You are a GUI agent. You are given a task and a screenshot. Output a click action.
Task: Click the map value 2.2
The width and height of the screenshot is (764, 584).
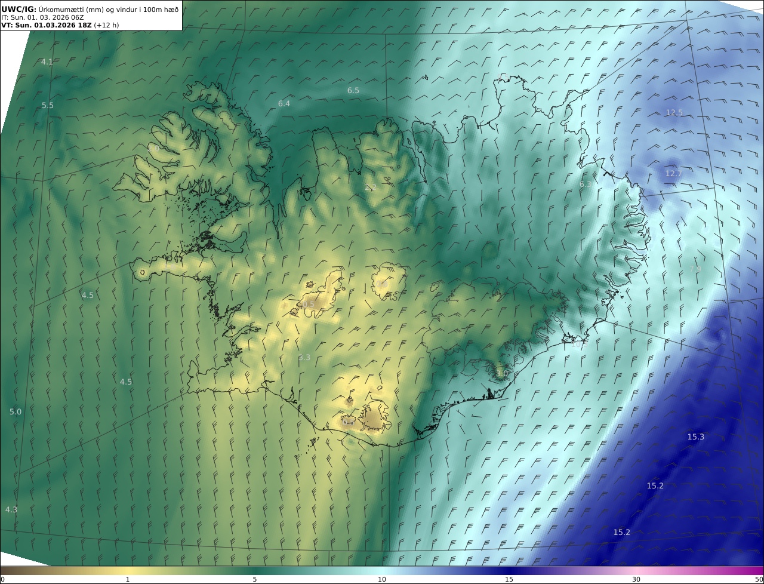pos(370,188)
